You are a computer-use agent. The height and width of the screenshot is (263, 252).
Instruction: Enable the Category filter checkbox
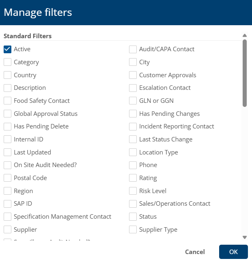tap(7, 62)
